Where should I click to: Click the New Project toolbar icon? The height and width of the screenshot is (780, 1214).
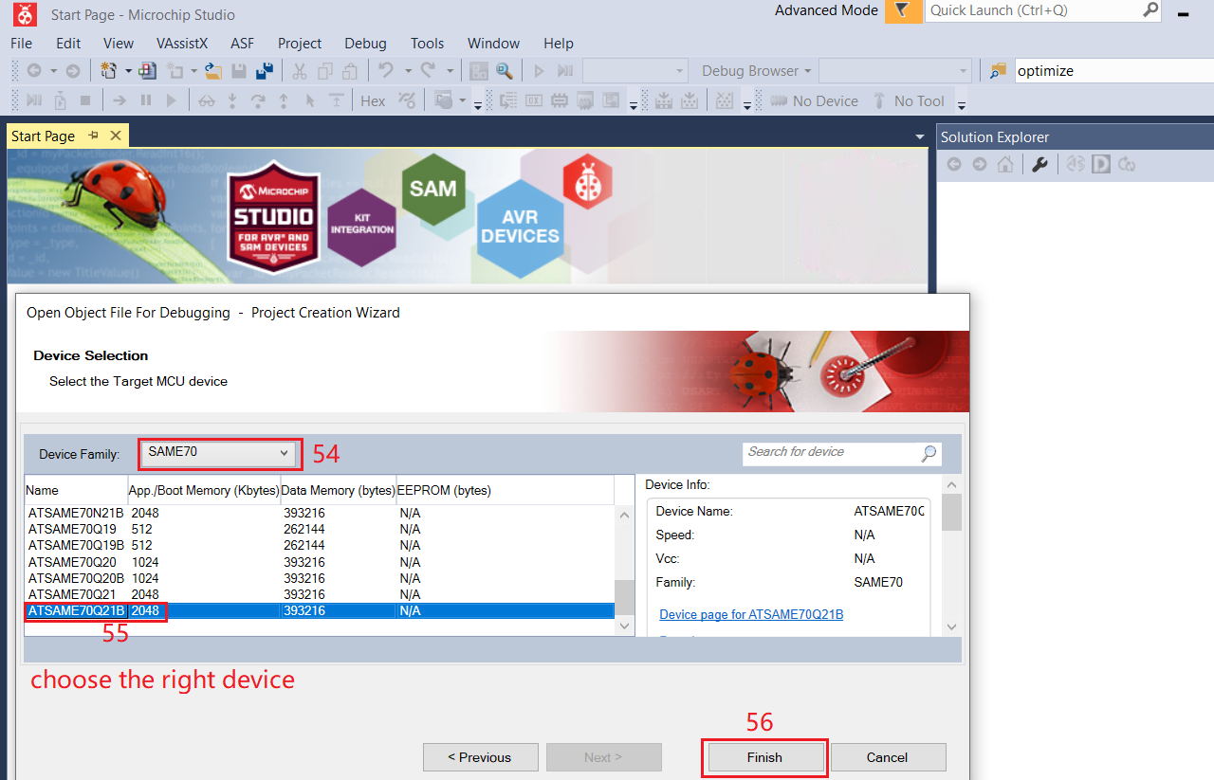click(x=109, y=71)
